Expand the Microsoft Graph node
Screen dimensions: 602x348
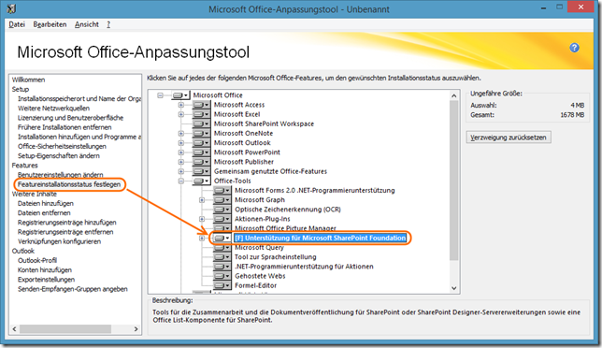tap(202, 200)
